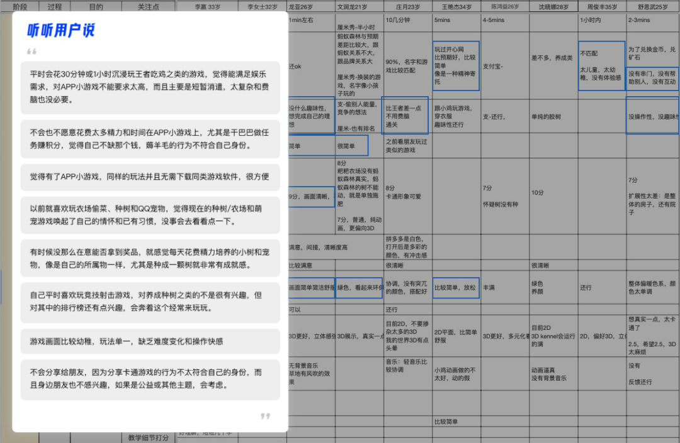Select the '李赢 33岁' header cell
680x443 pixels.
207,6
